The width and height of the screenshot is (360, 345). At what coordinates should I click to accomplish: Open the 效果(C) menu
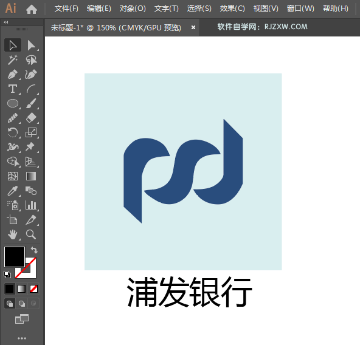click(232, 9)
